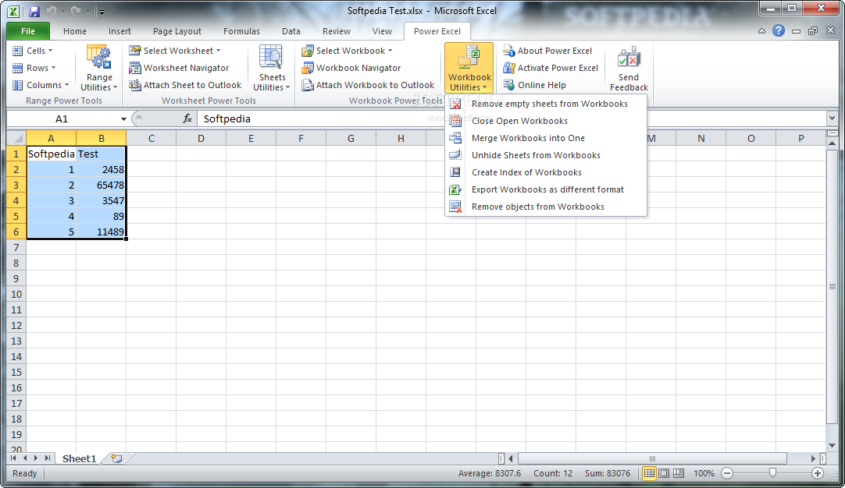
Task: Select row 7 header
Action: (16, 247)
